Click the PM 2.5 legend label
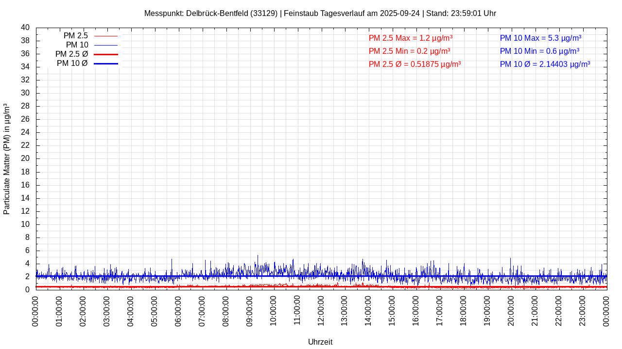This screenshot has width=622, height=349. tap(75, 36)
